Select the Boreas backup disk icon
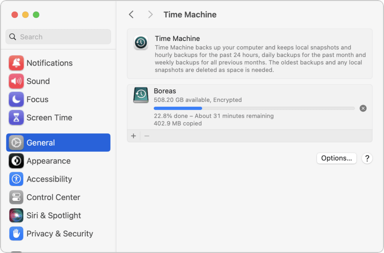Screen dimensions: 384x253 point(140,95)
